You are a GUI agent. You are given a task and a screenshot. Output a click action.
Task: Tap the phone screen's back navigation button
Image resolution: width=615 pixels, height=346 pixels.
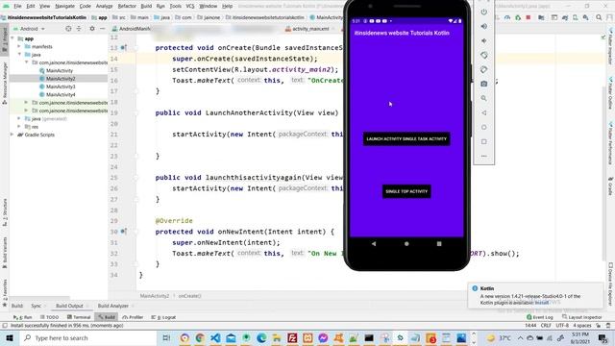pyautogui.click(x=374, y=243)
